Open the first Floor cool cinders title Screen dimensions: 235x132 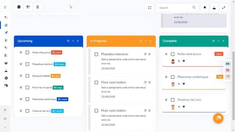113,82
